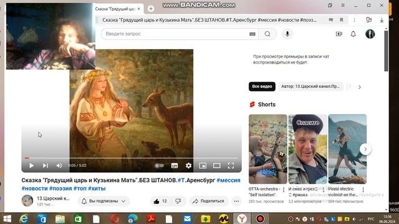Screen dimensions: 399x224
Task: Open the Mail app in the taskbar
Action: [188, 218]
